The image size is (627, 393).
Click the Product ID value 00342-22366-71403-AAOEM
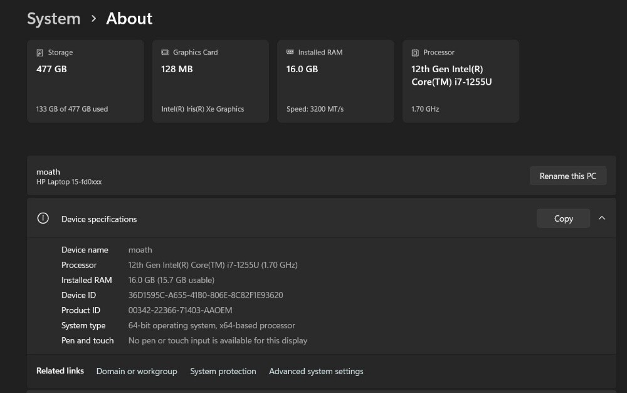click(x=180, y=311)
